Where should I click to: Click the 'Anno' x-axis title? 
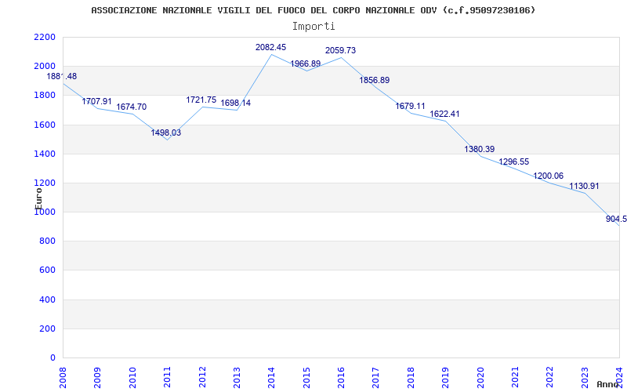(x=608, y=384)
